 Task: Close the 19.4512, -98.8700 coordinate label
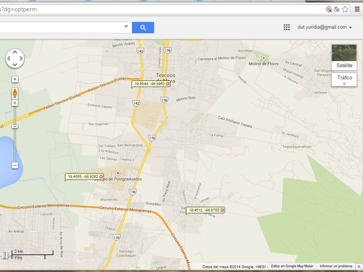222,210
